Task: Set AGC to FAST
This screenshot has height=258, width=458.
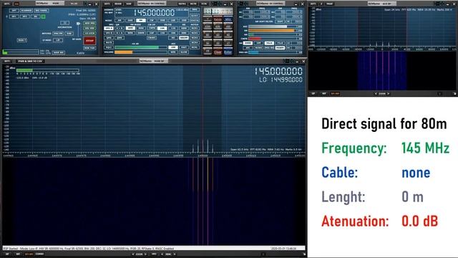Action: (184, 47)
